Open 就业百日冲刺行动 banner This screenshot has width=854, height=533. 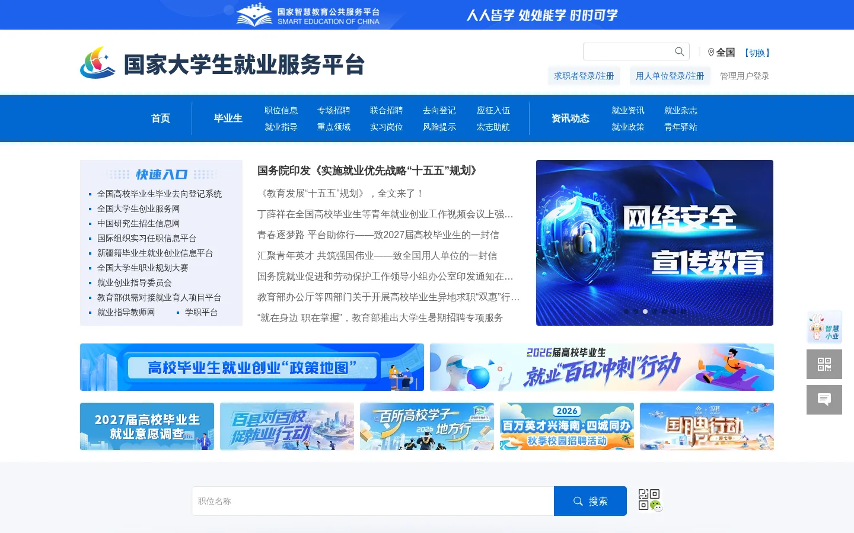coord(602,367)
